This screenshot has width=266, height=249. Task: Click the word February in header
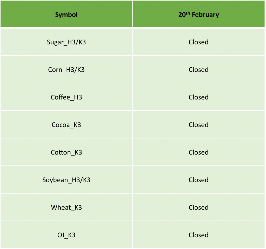click(205, 15)
